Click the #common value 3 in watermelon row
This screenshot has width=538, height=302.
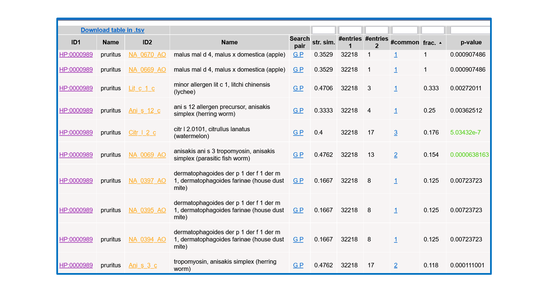tap(396, 133)
